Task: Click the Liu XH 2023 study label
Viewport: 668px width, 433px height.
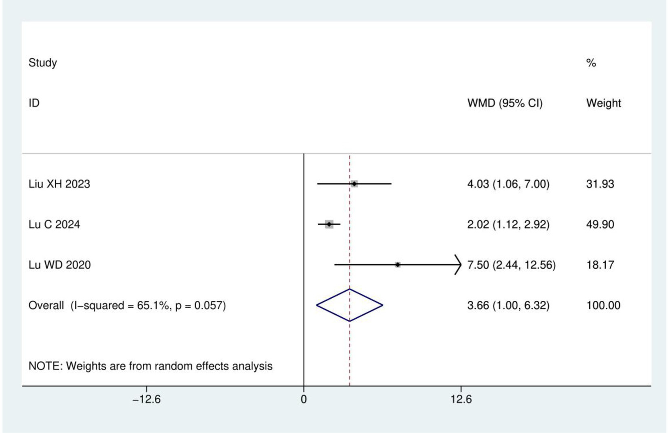Action: pos(59,184)
